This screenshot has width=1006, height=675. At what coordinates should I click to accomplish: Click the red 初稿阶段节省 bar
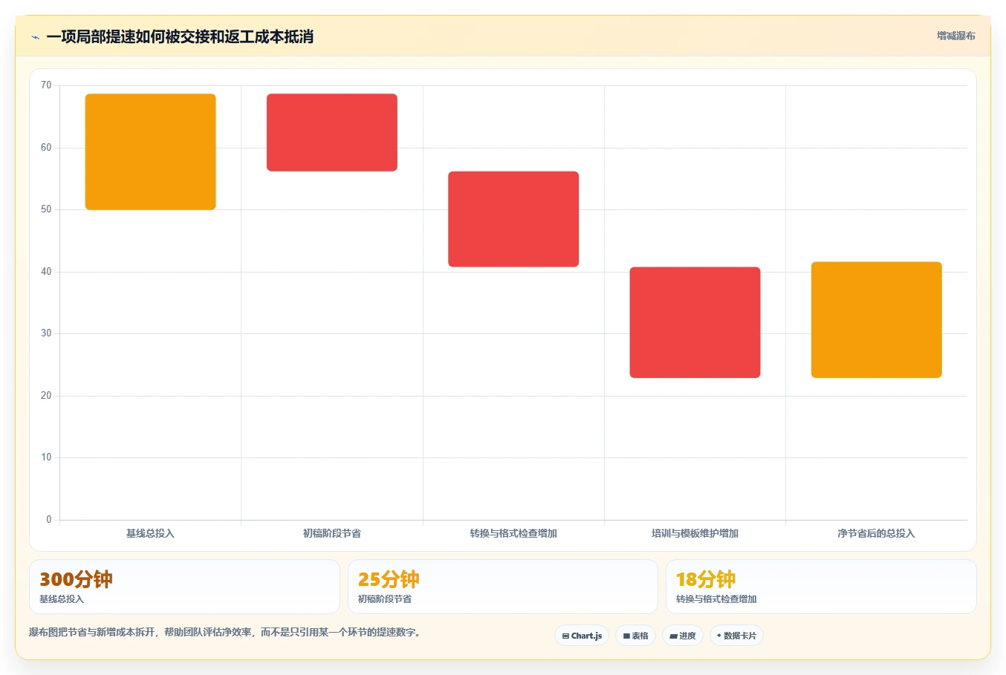click(332, 132)
